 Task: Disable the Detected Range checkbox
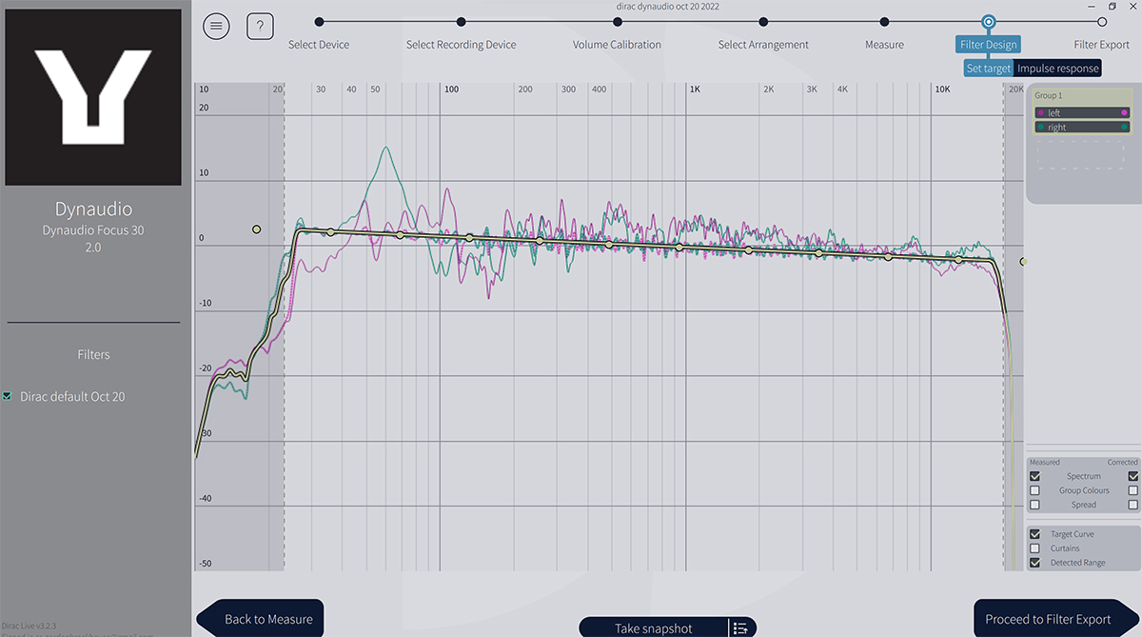(1034, 563)
